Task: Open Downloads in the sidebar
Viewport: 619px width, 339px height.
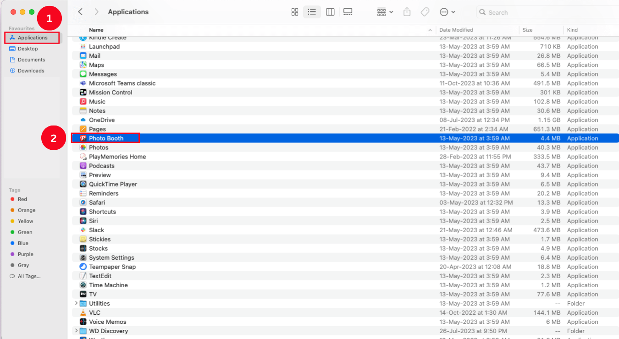Action: [32, 71]
